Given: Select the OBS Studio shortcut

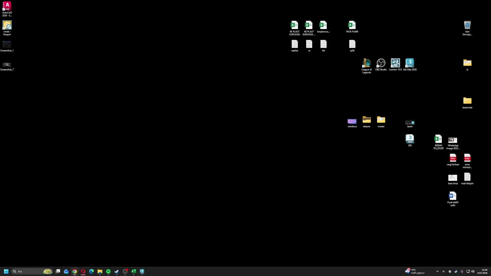Looking at the screenshot, I should 381,65.
